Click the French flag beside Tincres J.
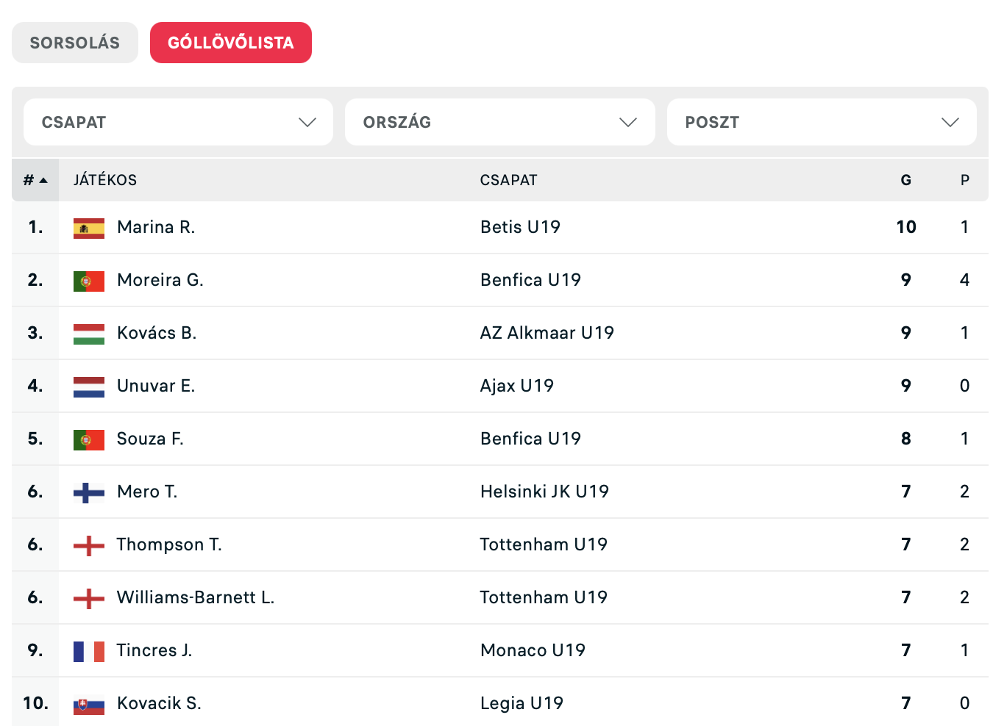993x726 pixels. (88, 651)
